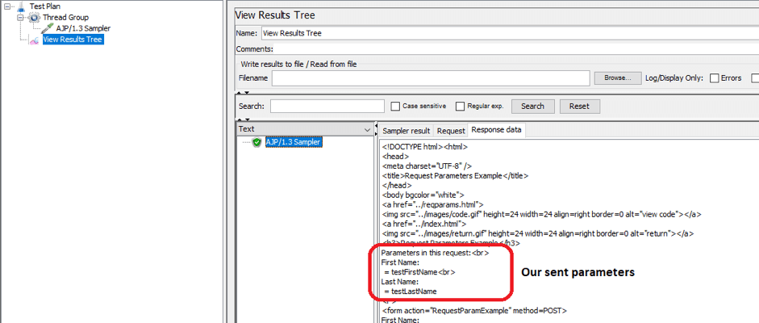Click the Filename input field
The width and height of the screenshot is (759, 323).
(x=430, y=78)
